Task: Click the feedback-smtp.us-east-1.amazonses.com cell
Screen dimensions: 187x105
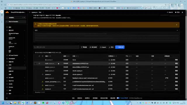Action: point(85,78)
